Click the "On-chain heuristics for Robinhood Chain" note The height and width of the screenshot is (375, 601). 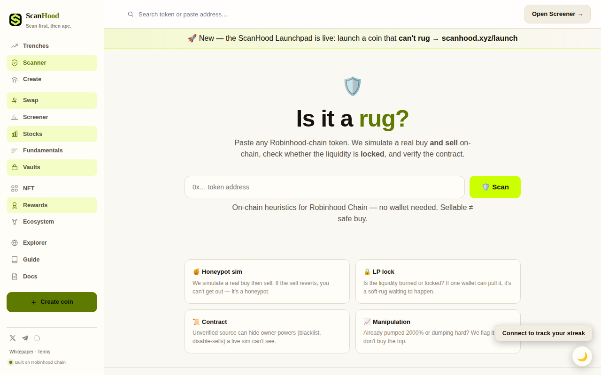click(x=353, y=213)
